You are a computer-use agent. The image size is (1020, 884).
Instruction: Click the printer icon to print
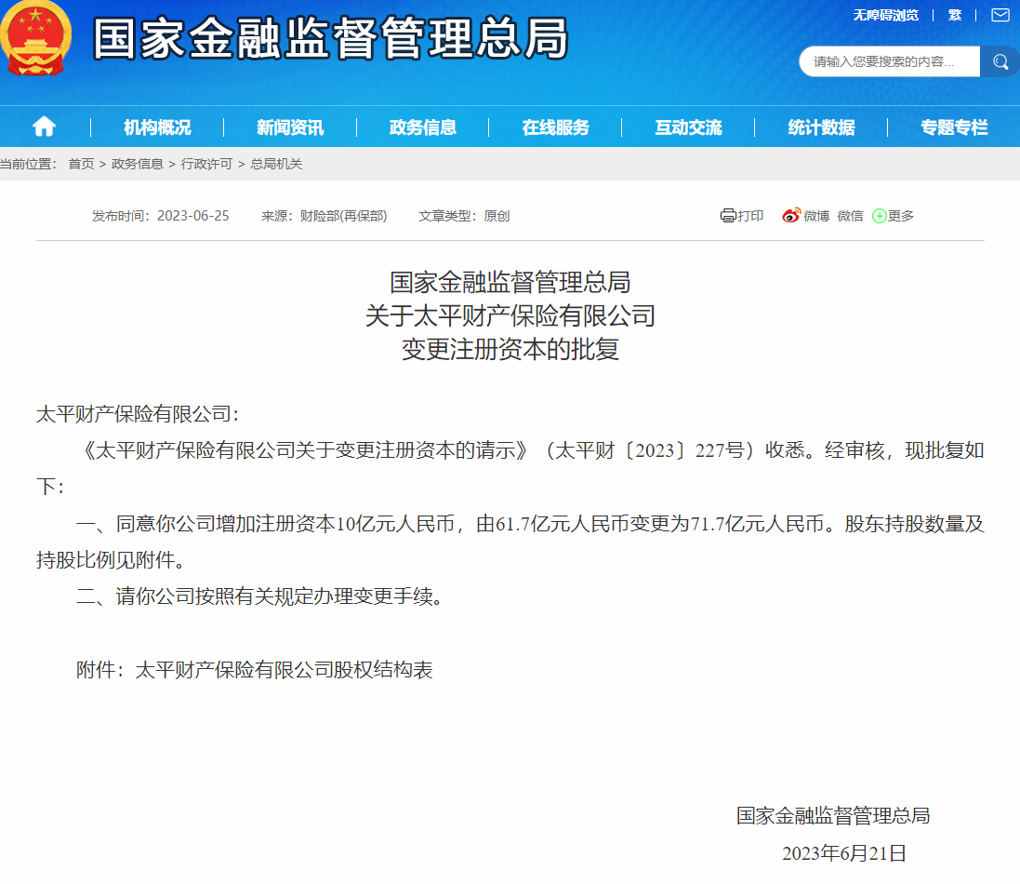click(728, 216)
